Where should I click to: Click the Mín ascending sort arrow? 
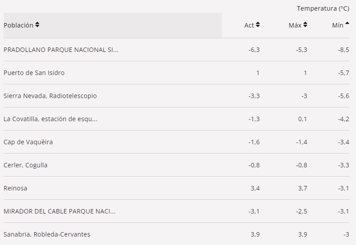[x=347, y=23]
